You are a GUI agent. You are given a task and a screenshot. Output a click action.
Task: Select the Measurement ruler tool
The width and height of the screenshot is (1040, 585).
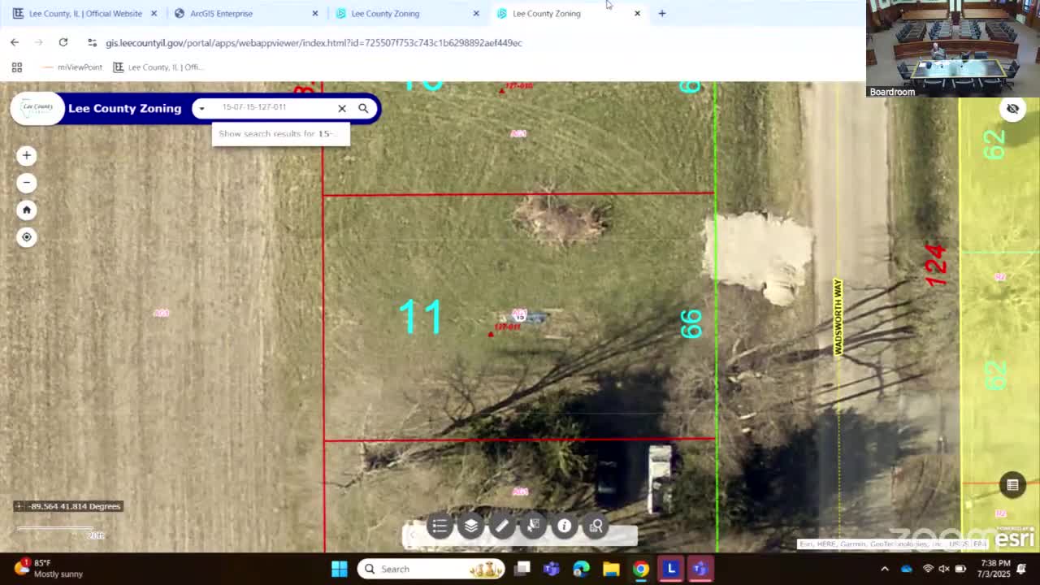502,526
